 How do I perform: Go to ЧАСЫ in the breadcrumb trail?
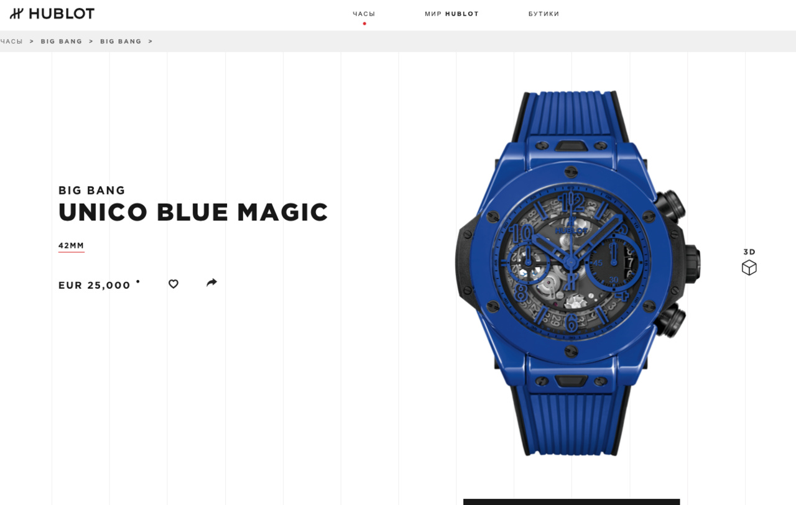pyautogui.click(x=11, y=42)
